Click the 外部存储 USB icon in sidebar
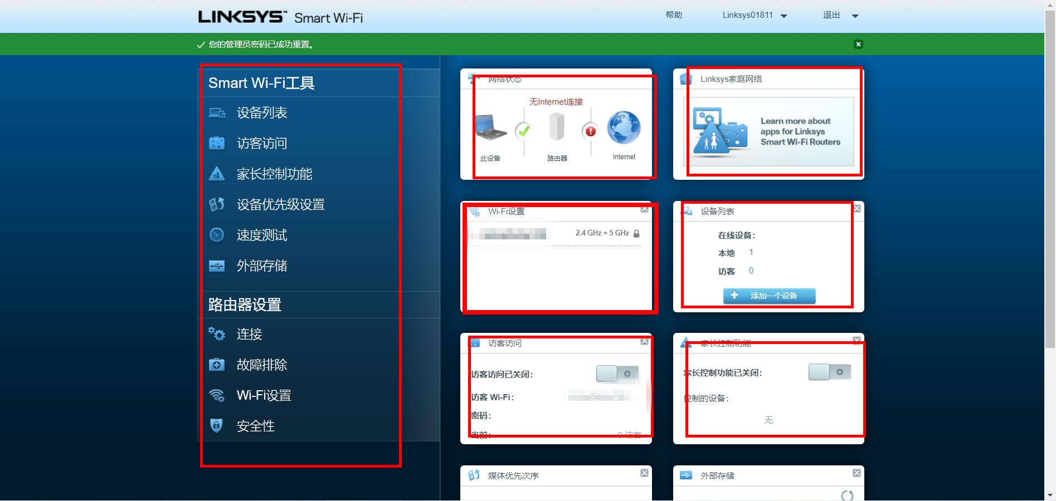This screenshot has height=501, width=1056. pos(218,266)
